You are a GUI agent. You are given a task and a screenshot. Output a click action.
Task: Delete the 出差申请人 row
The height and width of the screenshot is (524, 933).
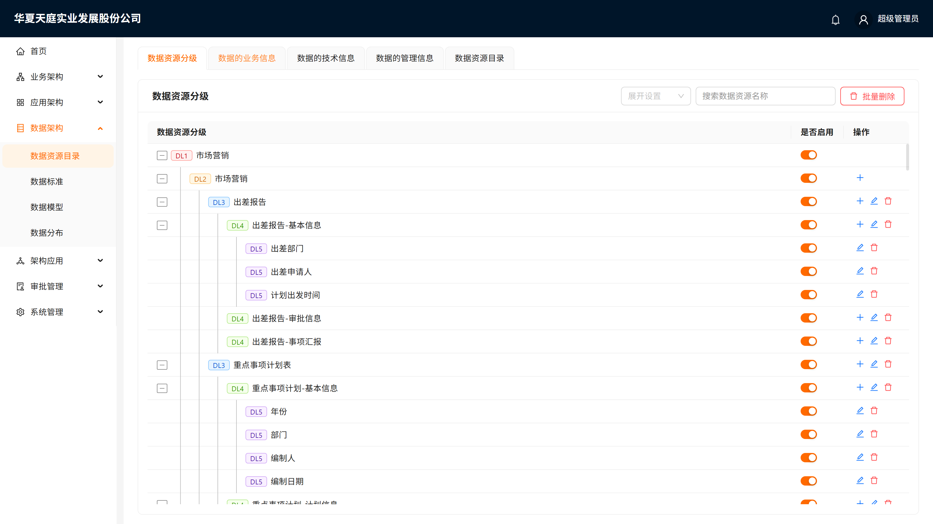coord(874,271)
